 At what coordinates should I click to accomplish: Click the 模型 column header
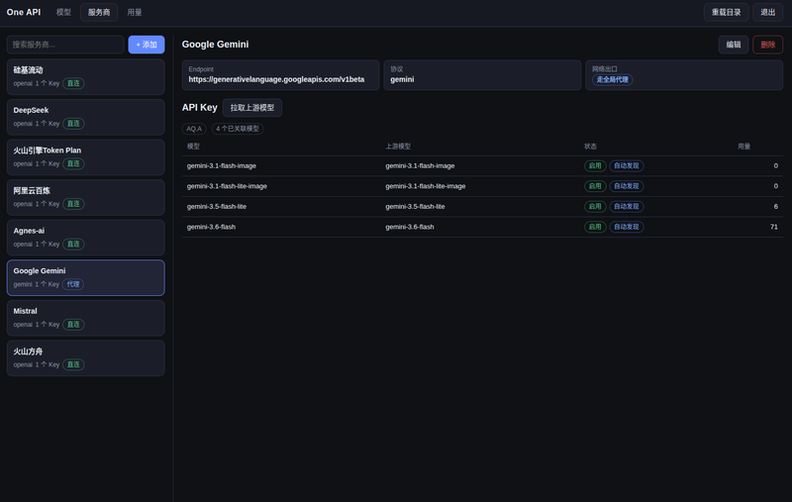click(x=193, y=147)
